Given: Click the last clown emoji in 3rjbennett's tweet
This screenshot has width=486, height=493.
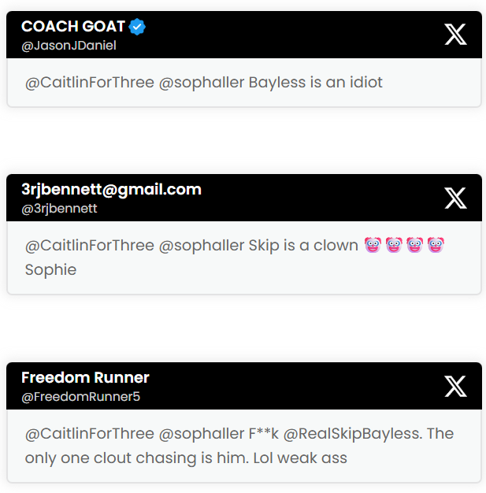Looking at the screenshot, I should (x=436, y=245).
